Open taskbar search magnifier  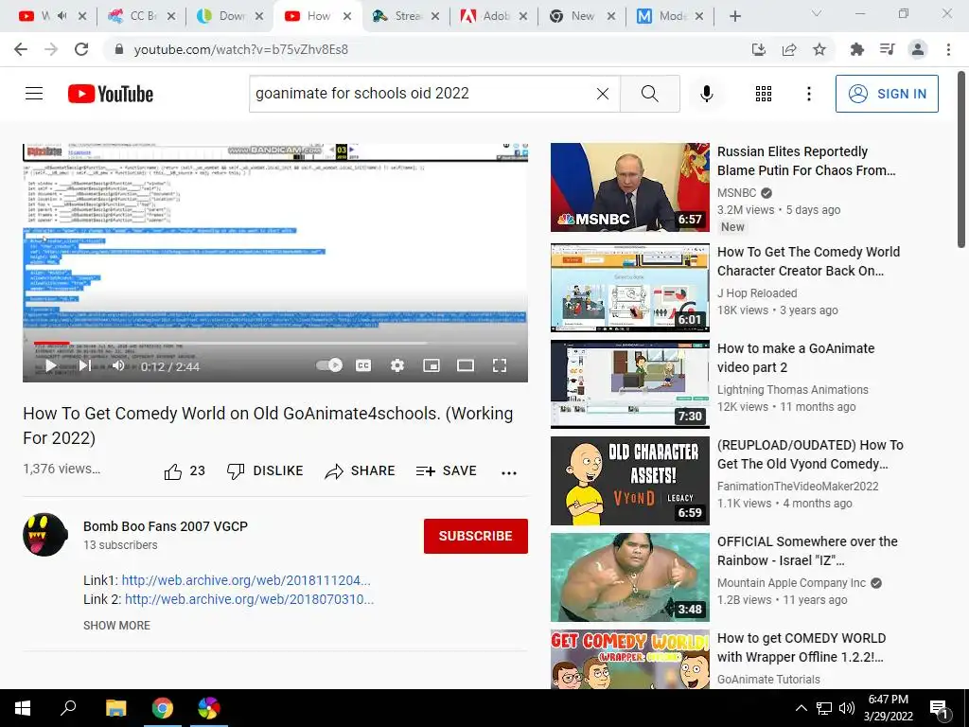pyautogui.click(x=68, y=708)
